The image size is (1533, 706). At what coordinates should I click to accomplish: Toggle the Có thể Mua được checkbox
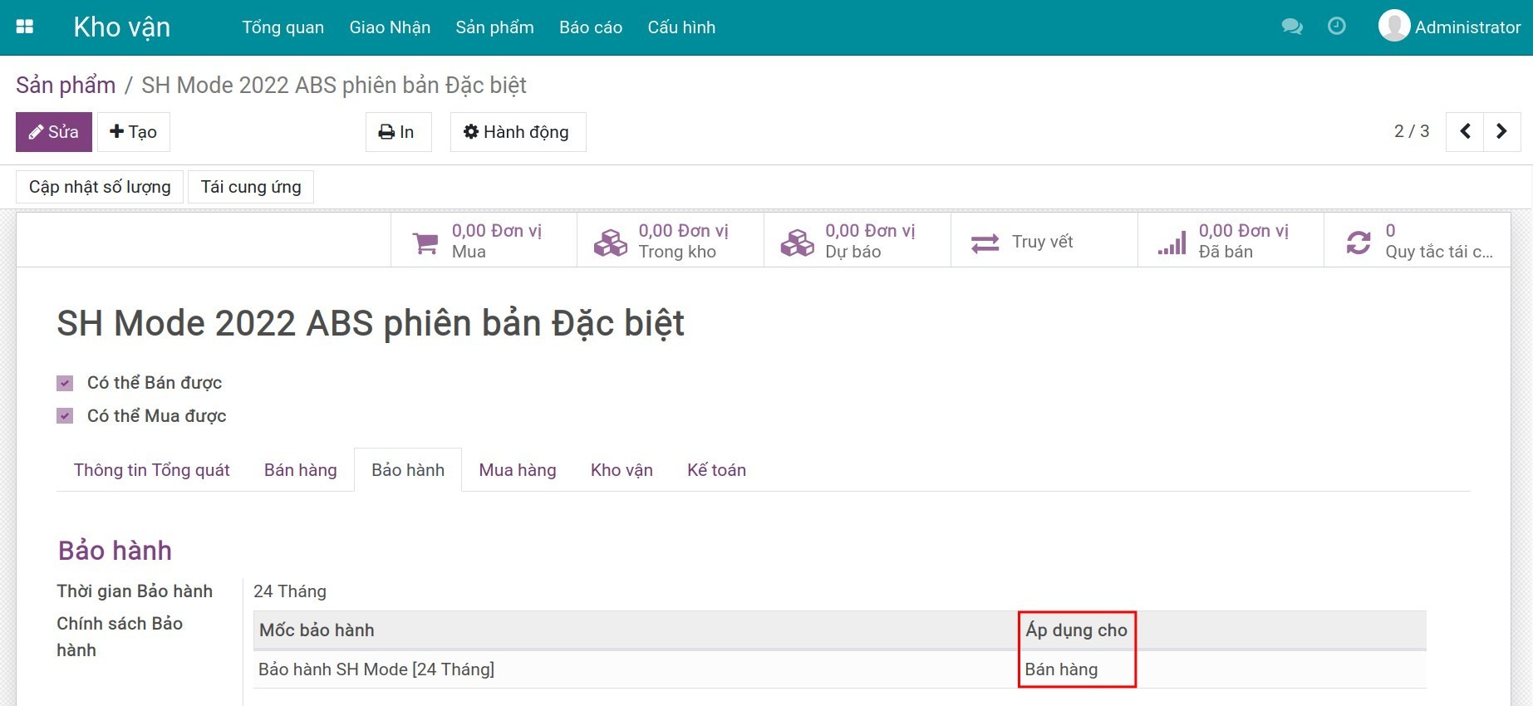[65, 416]
